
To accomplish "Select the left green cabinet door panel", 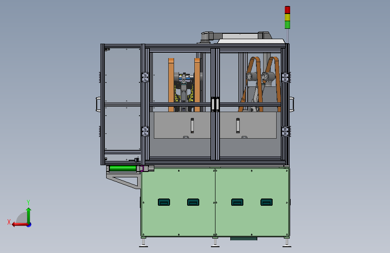I will tap(178, 202).
